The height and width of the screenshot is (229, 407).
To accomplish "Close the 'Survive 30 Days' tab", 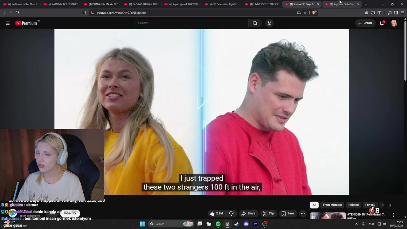I will click(x=318, y=4).
